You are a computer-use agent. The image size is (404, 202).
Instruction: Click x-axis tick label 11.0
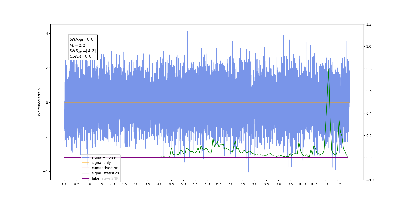coord(326,184)
